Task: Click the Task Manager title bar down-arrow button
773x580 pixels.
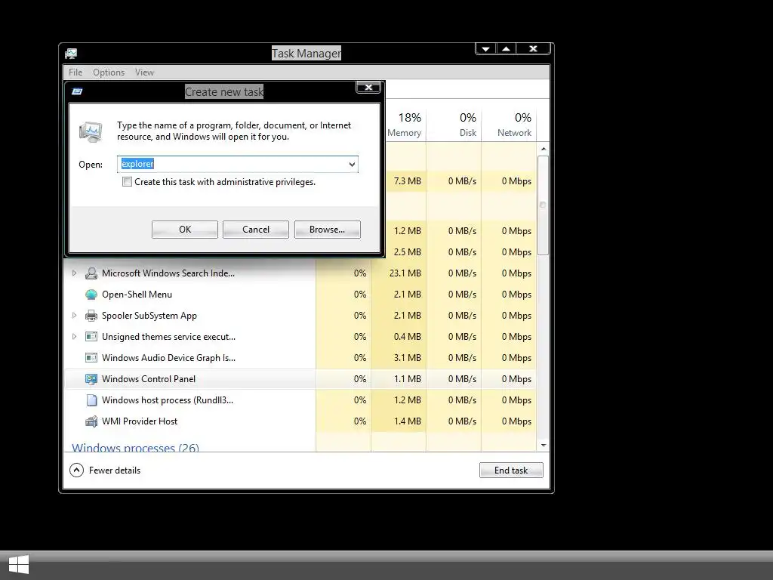Action: point(485,49)
